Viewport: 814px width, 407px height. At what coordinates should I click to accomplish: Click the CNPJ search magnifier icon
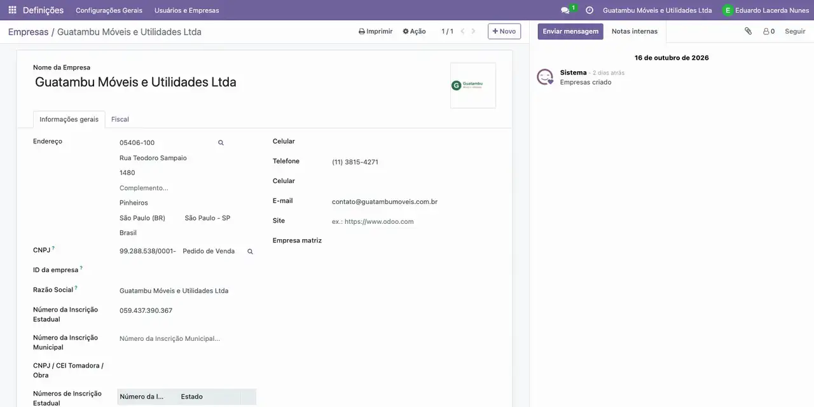point(250,252)
